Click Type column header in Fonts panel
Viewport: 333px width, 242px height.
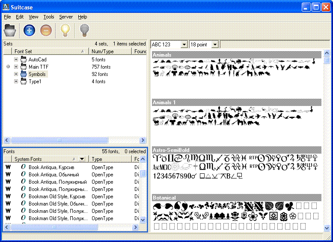(x=110, y=159)
